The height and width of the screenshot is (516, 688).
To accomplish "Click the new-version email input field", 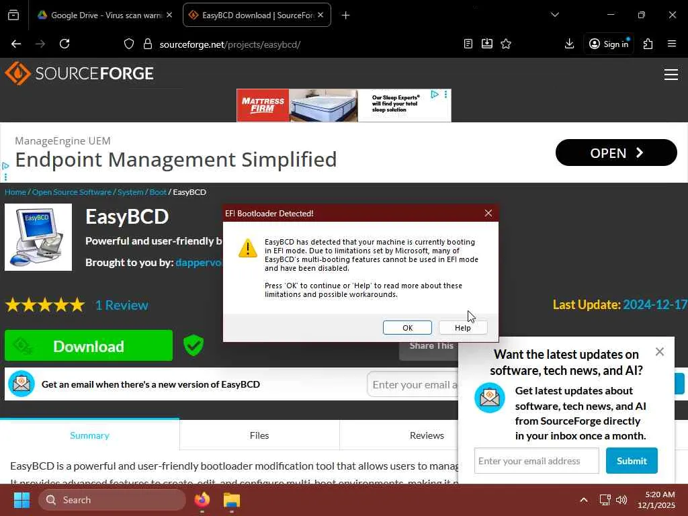I will point(413,384).
